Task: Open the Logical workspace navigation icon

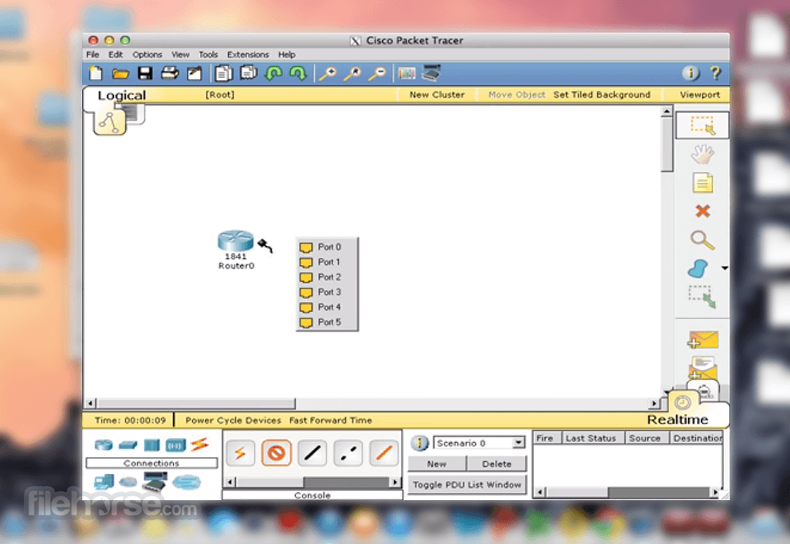Action: (x=109, y=123)
